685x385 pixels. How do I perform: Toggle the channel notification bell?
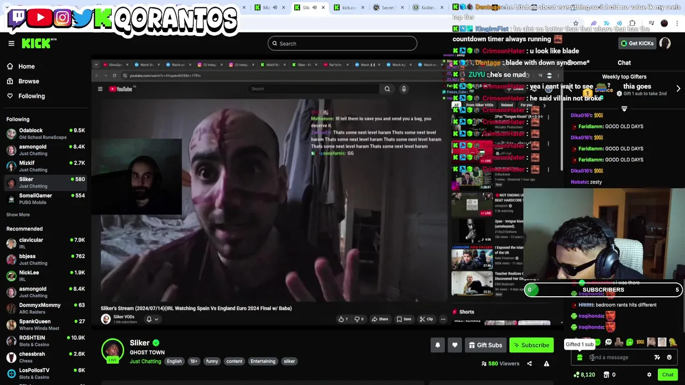[438, 345]
